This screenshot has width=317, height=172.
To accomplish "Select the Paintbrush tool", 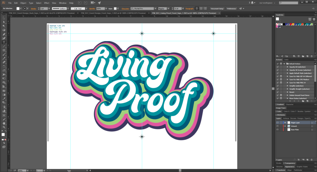I will pos(4,55).
